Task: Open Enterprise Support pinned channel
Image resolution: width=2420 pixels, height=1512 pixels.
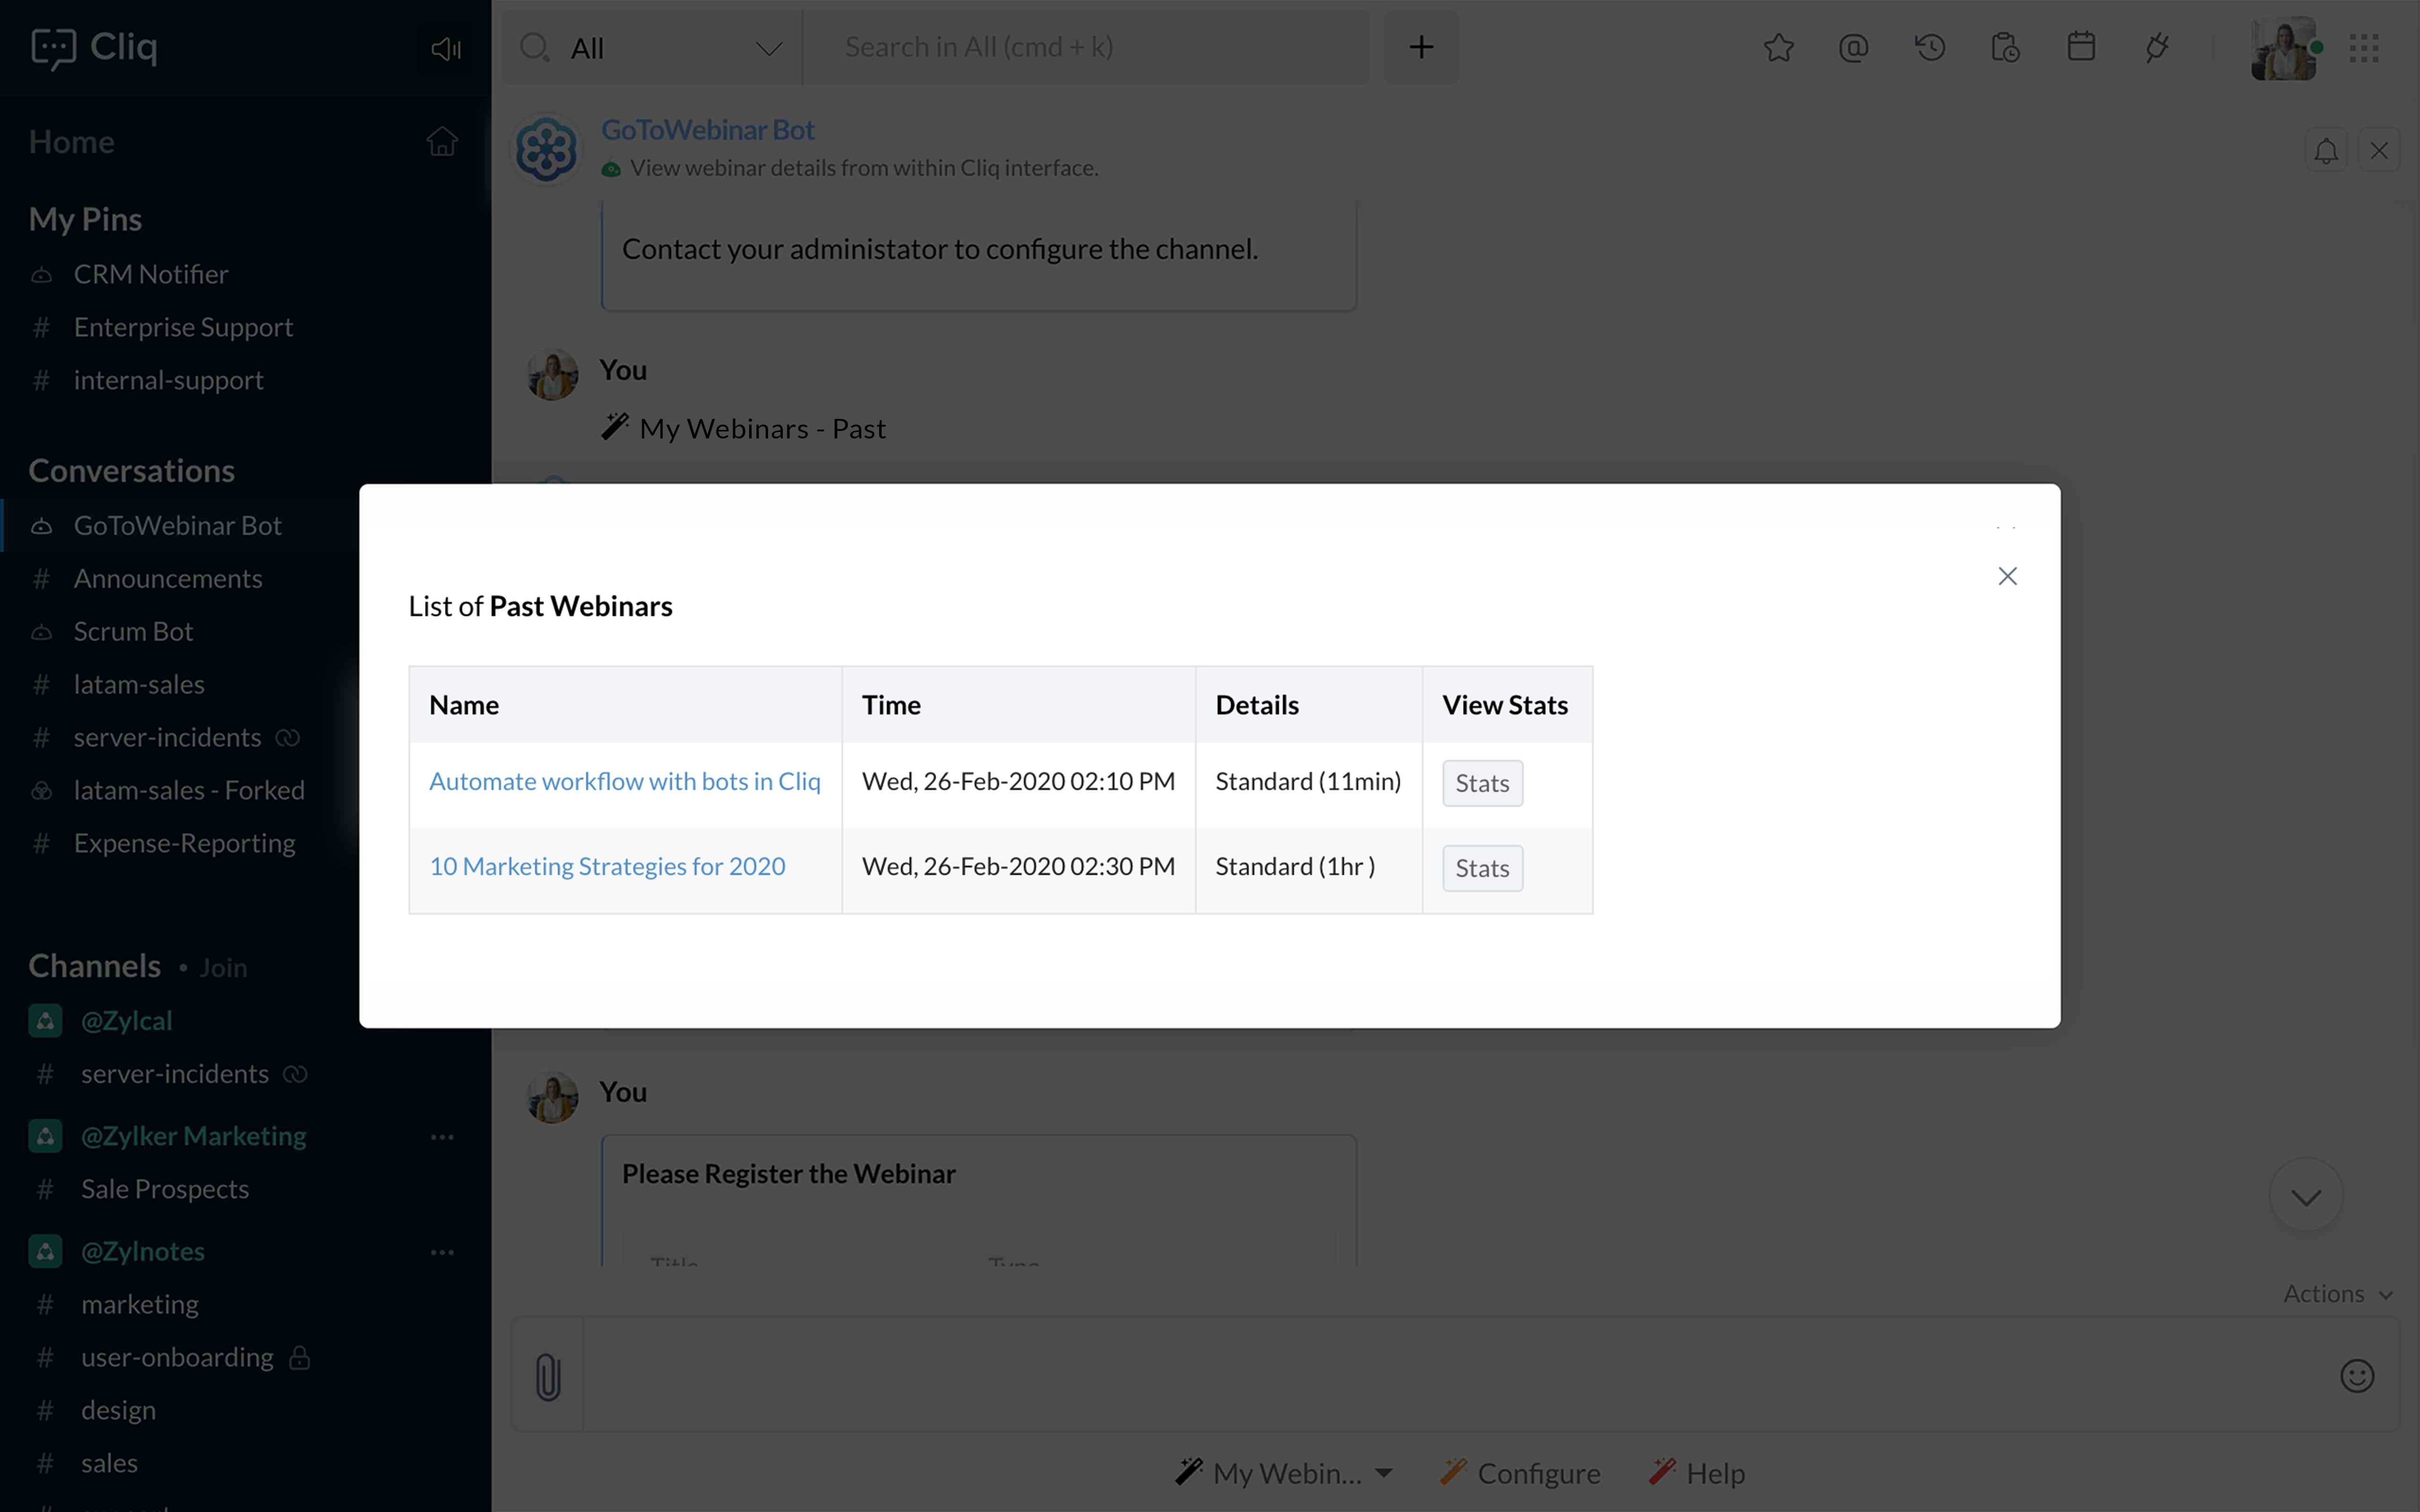Action: point(183,327)
